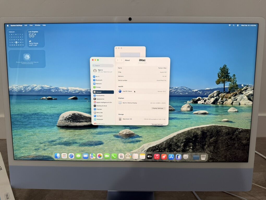Select Bluetooth in the settings sidebar
Screen dimensions: 266x200
[99, 80]
